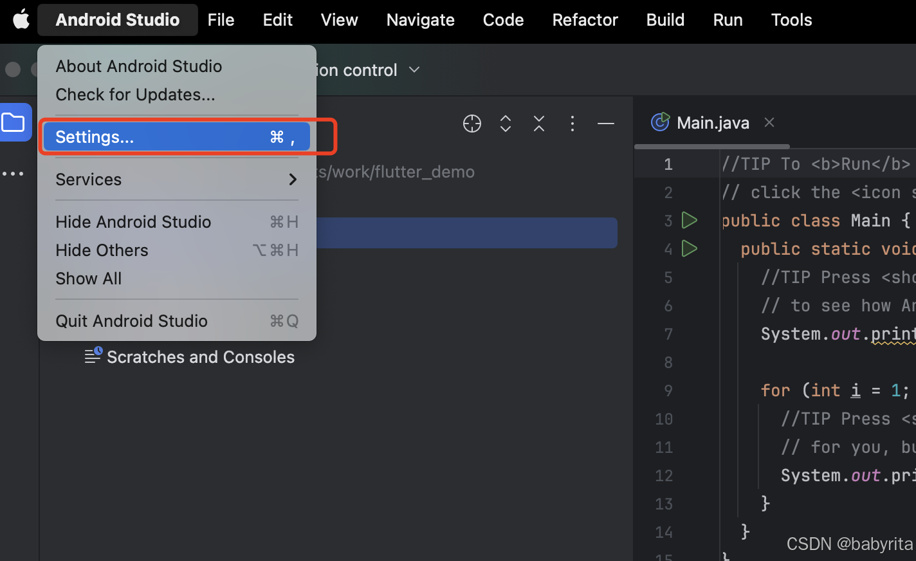Select the highlighted project tree row

466,233
